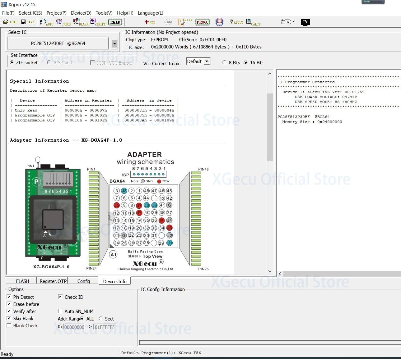401x359 pixels.
Task: Expand the Select IC dropdown arrow
Action: coord(114,43)
